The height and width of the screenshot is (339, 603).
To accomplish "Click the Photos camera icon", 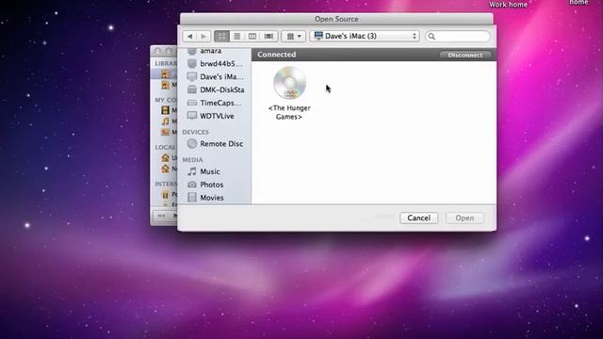I will coord(192,185).
